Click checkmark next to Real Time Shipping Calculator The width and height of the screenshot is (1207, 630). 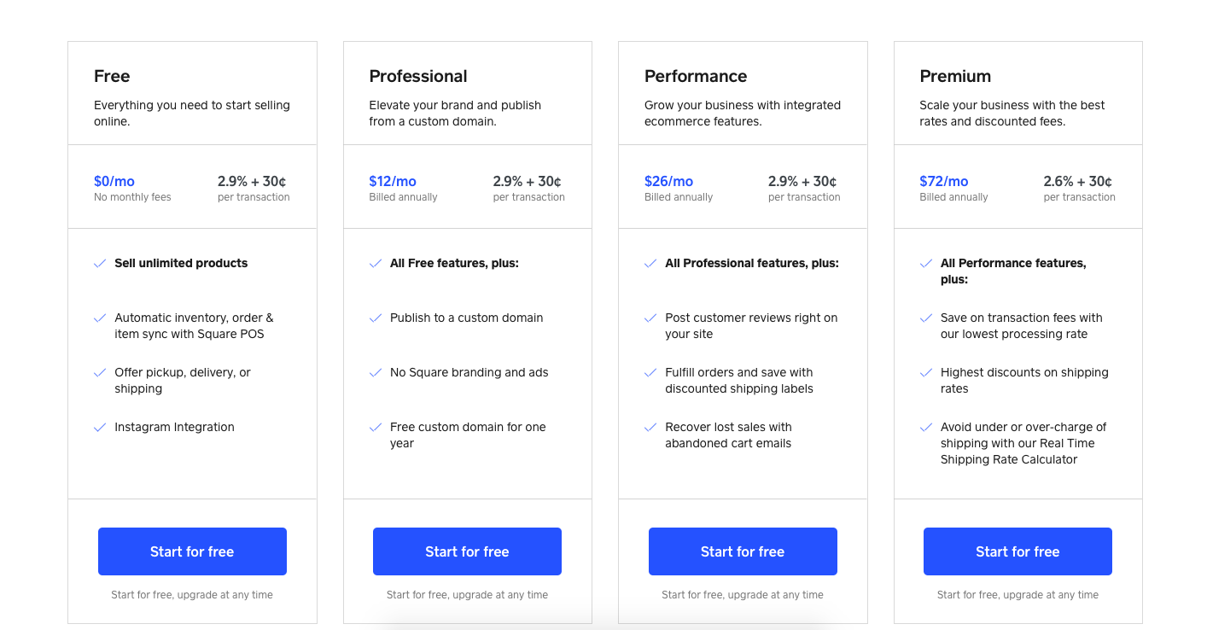[x=926, y=428]
